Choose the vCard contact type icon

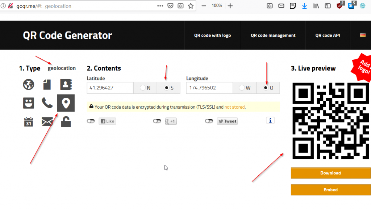pos(66,84)
